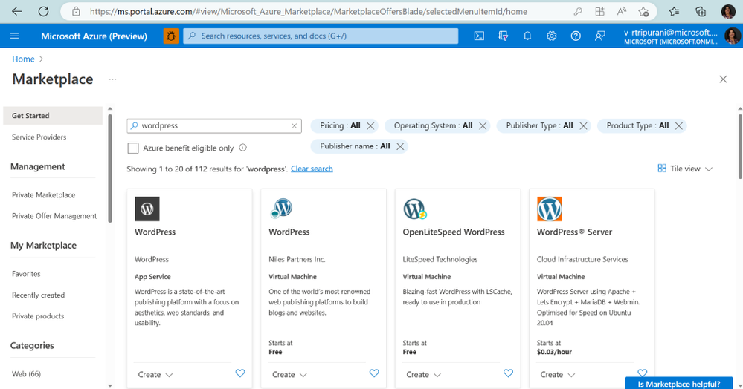The height and width of the screenshot is (389, 743).
Task: Click the Marketplace wordpress search field
Action: (x=214, y=126)
